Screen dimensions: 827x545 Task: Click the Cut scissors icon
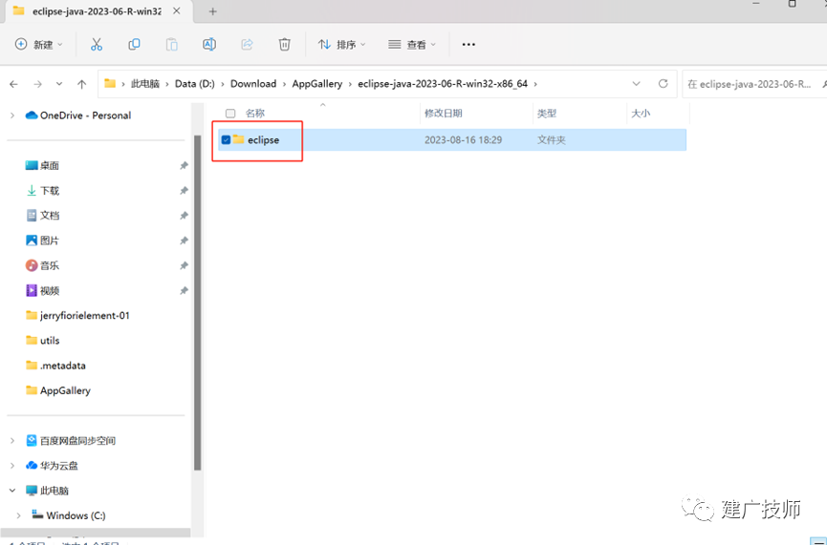click(96, 45)
